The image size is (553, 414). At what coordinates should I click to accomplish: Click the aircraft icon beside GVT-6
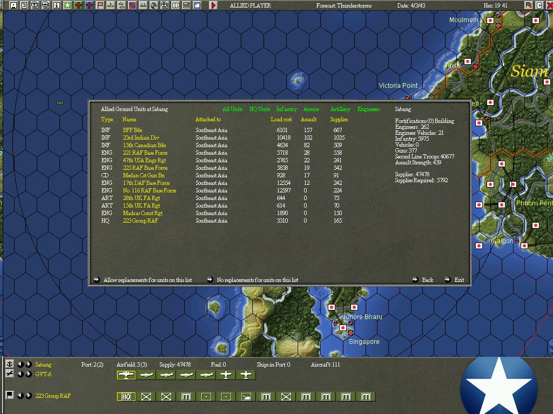coord(10,374)
